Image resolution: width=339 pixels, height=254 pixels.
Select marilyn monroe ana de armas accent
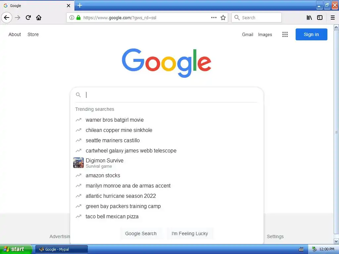[x=167, y=186]
